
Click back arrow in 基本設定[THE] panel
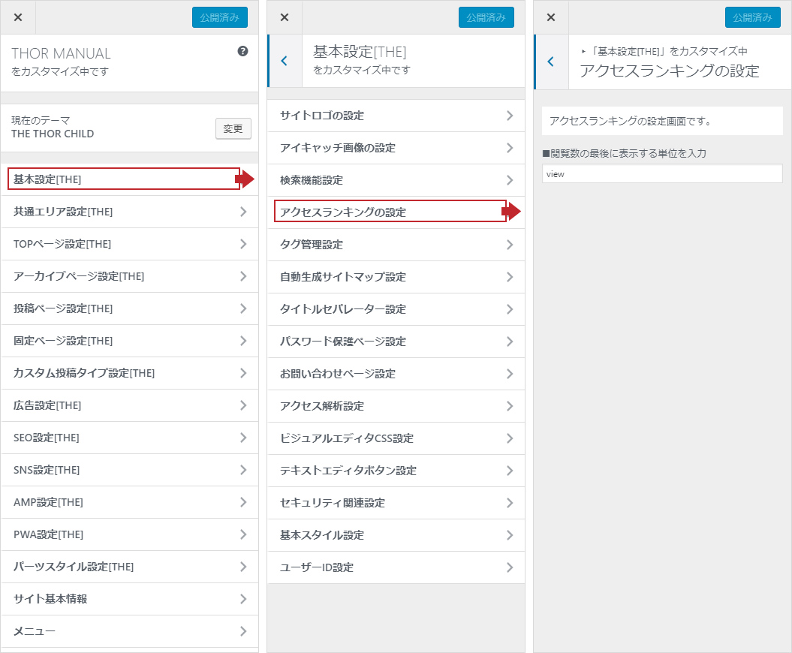(284, 61)
